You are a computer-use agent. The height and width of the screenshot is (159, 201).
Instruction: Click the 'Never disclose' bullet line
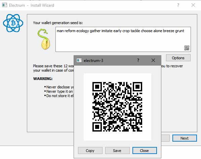(59, 87)
